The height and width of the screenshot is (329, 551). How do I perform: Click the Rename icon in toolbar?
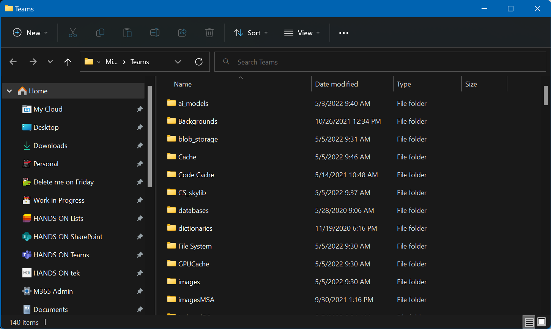[x=155, y=33]
